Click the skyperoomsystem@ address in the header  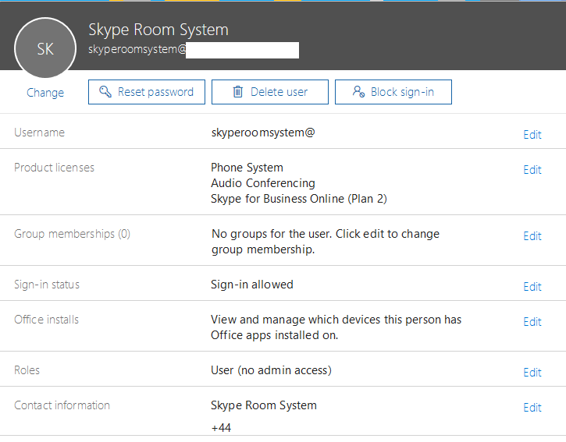pyautogui.click(x=137, y=49)
